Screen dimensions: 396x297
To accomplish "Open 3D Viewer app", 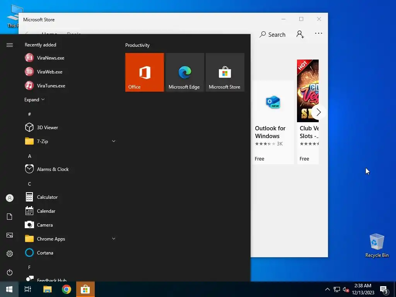I will point(70,127).
